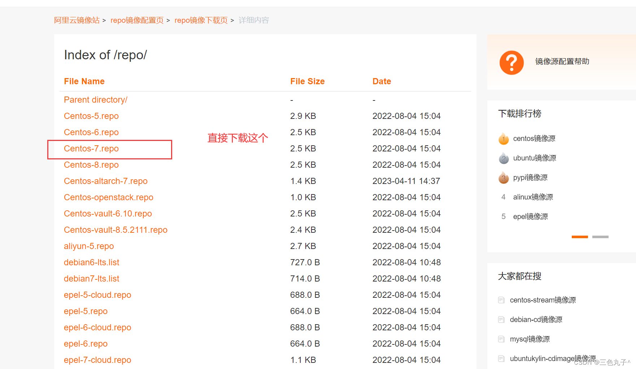Download Centos-8.repo file
Screen dimensions: 636x369
click(x=91, y=165)
